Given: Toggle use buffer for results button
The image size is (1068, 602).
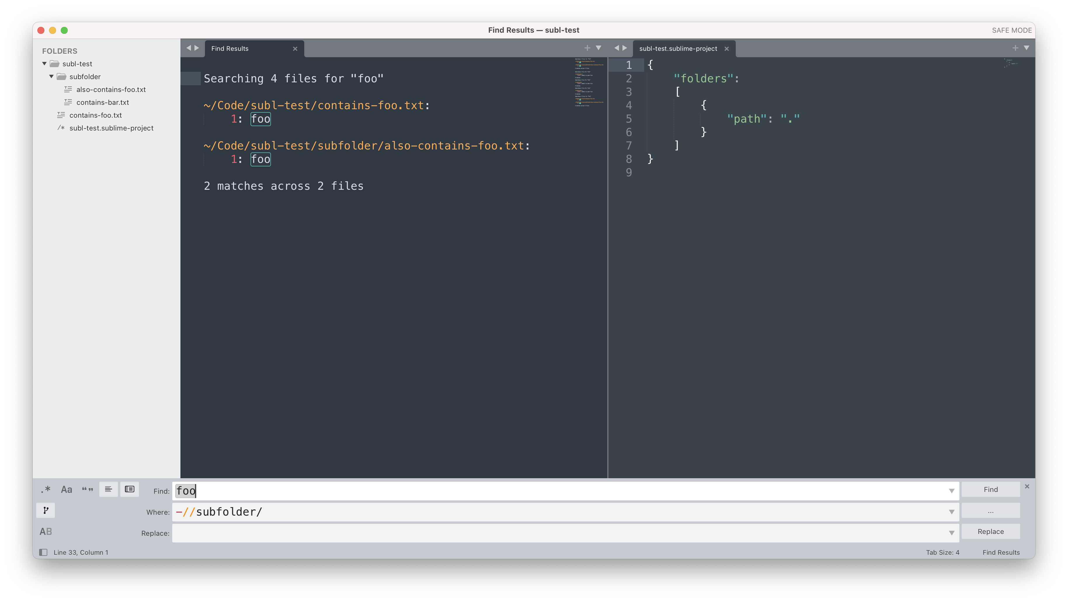Looking at the screenshot, I should 129,489.
